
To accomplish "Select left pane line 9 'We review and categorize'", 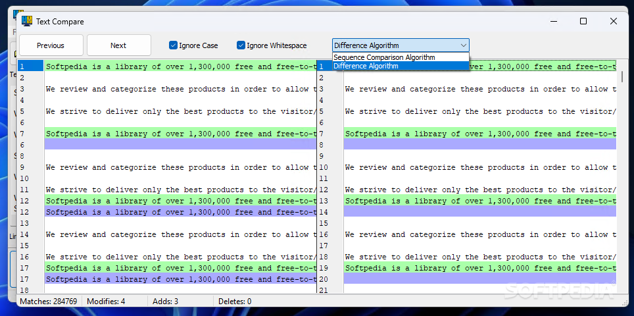I will (180, 167).
